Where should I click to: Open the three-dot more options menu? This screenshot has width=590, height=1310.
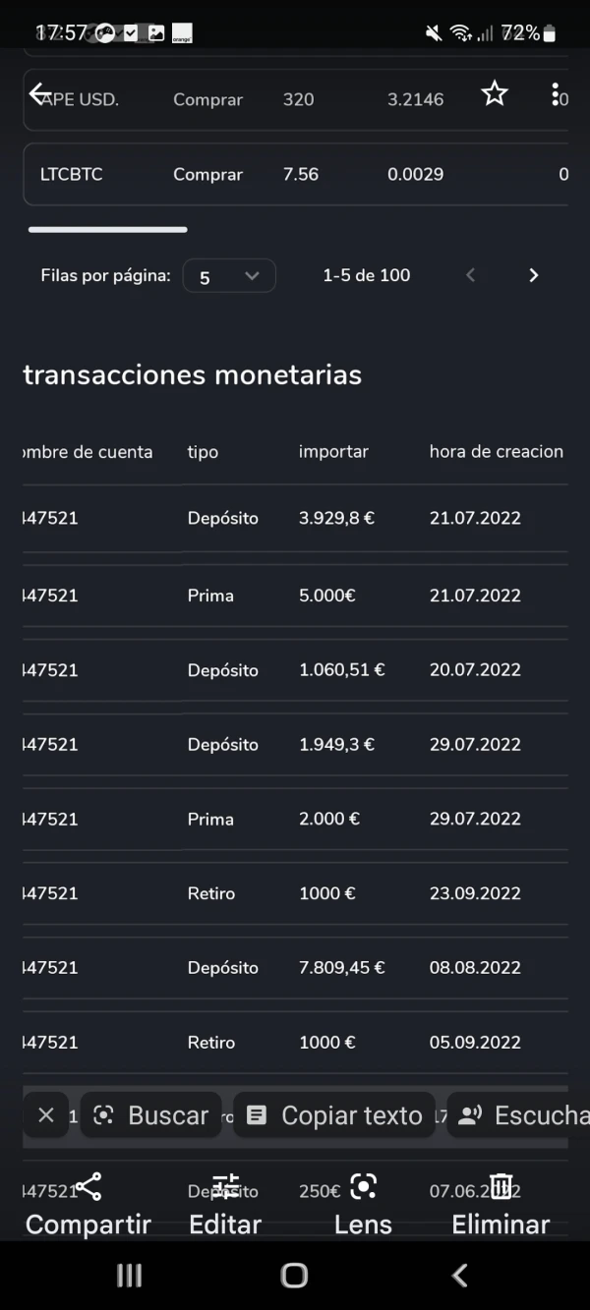click(556, 94)
